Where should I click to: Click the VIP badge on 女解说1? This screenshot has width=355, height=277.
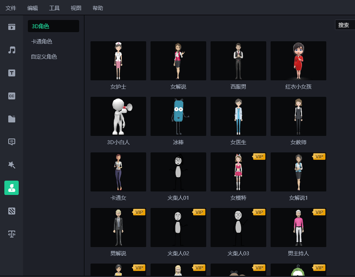(319, 156)
